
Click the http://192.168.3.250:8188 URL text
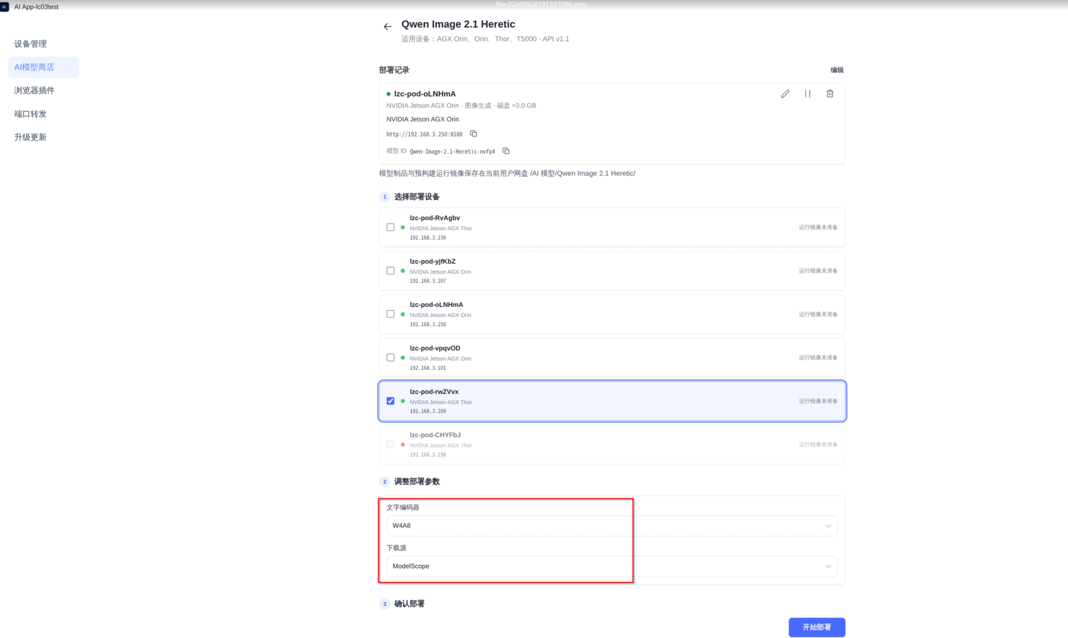click(424, 135)
